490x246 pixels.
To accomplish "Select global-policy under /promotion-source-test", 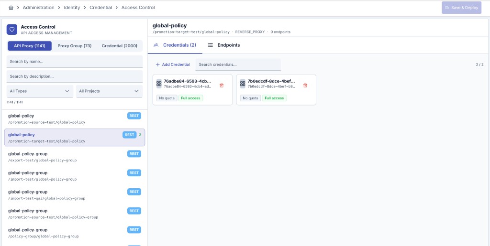I will [x=74, y=119].
